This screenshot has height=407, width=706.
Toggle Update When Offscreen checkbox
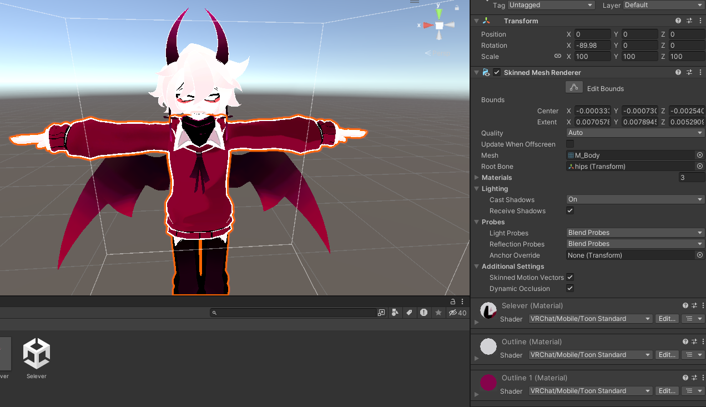pyautogui.click(x=570, y=144)
